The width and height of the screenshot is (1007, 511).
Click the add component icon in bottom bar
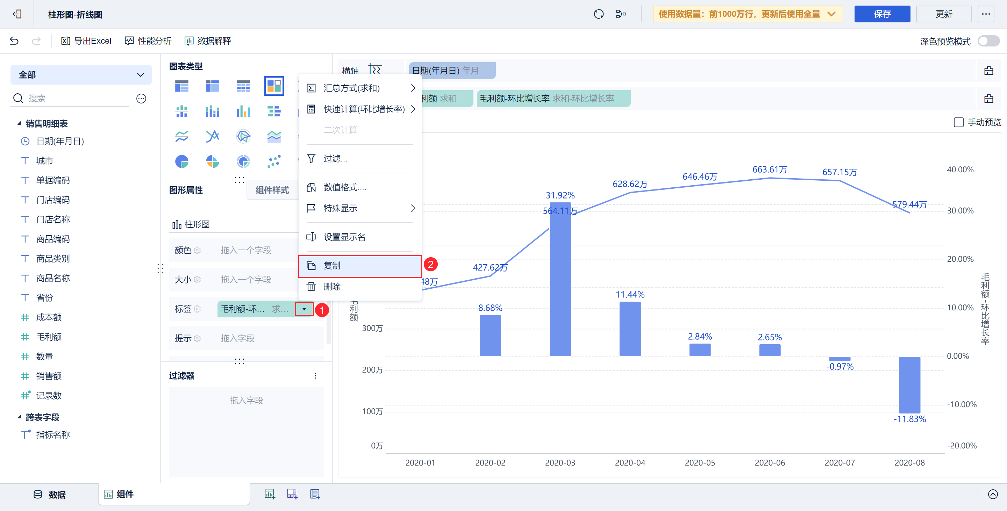pyautogui.click(x=270, y=494)
